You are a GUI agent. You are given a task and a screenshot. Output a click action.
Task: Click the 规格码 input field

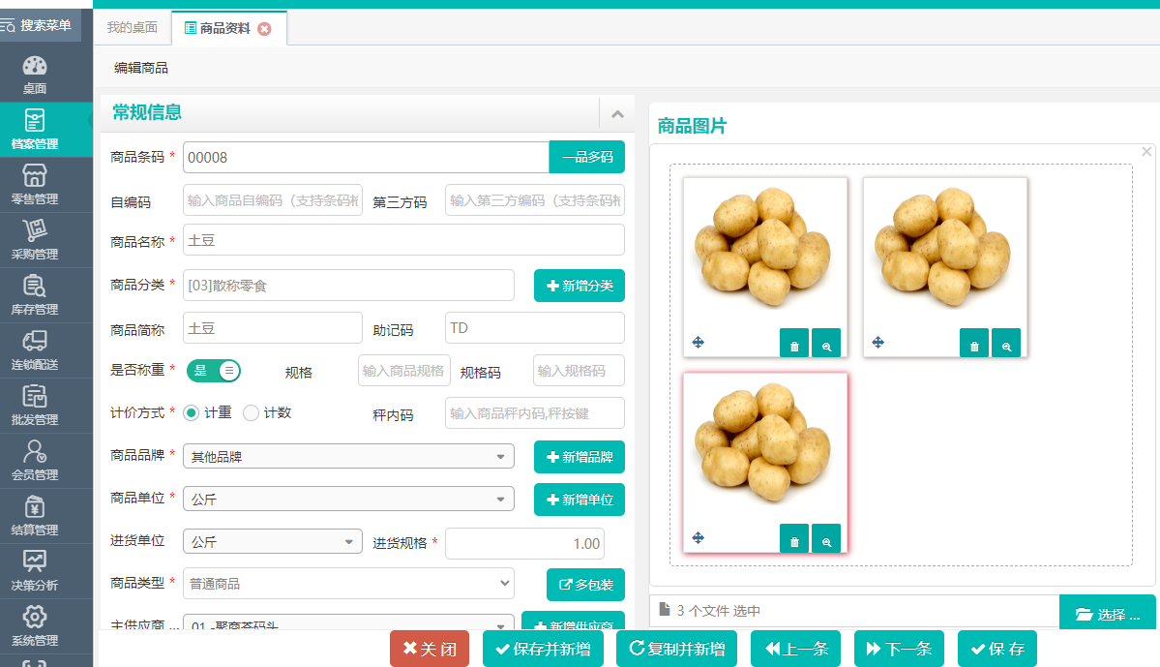[x=579, y=370]
